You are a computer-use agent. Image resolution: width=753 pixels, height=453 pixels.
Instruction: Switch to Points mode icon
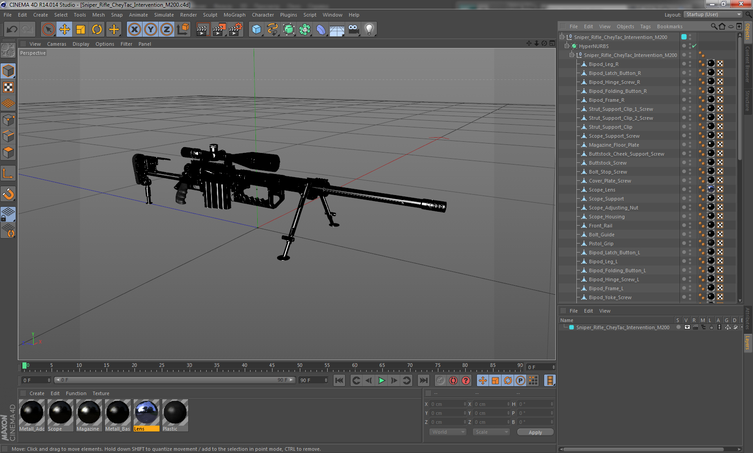point(9,120)
